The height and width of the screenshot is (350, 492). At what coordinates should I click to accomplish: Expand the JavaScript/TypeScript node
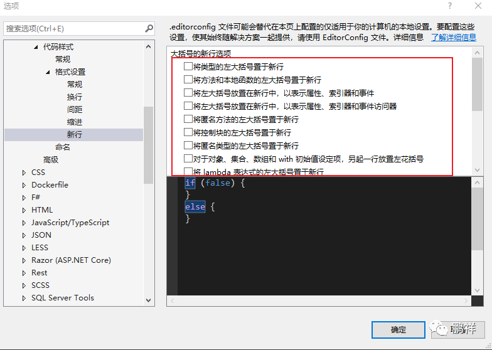click(24, 223)
